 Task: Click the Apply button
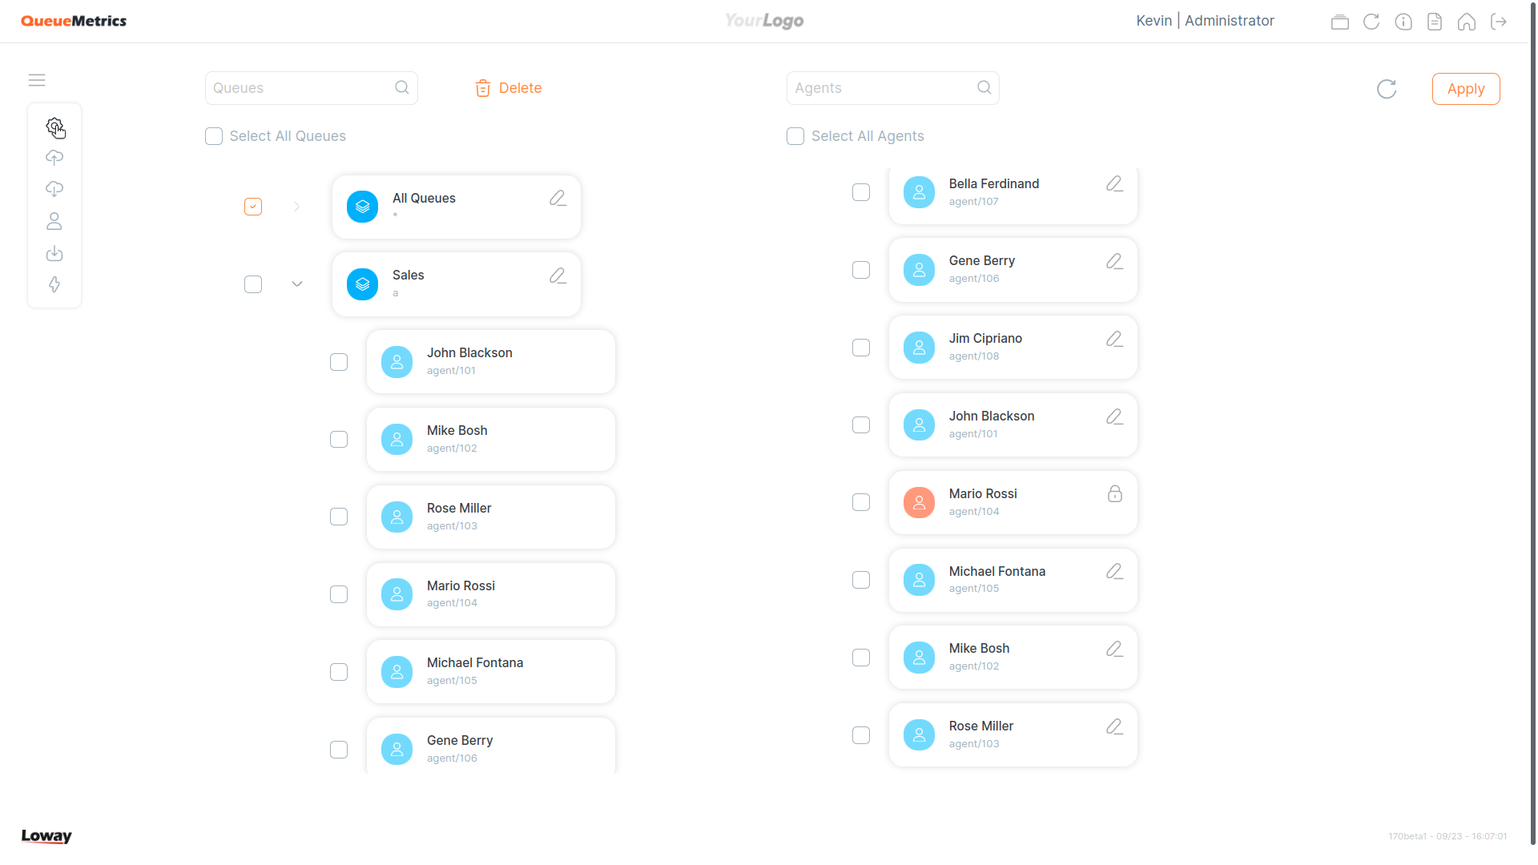(1466, 89)
